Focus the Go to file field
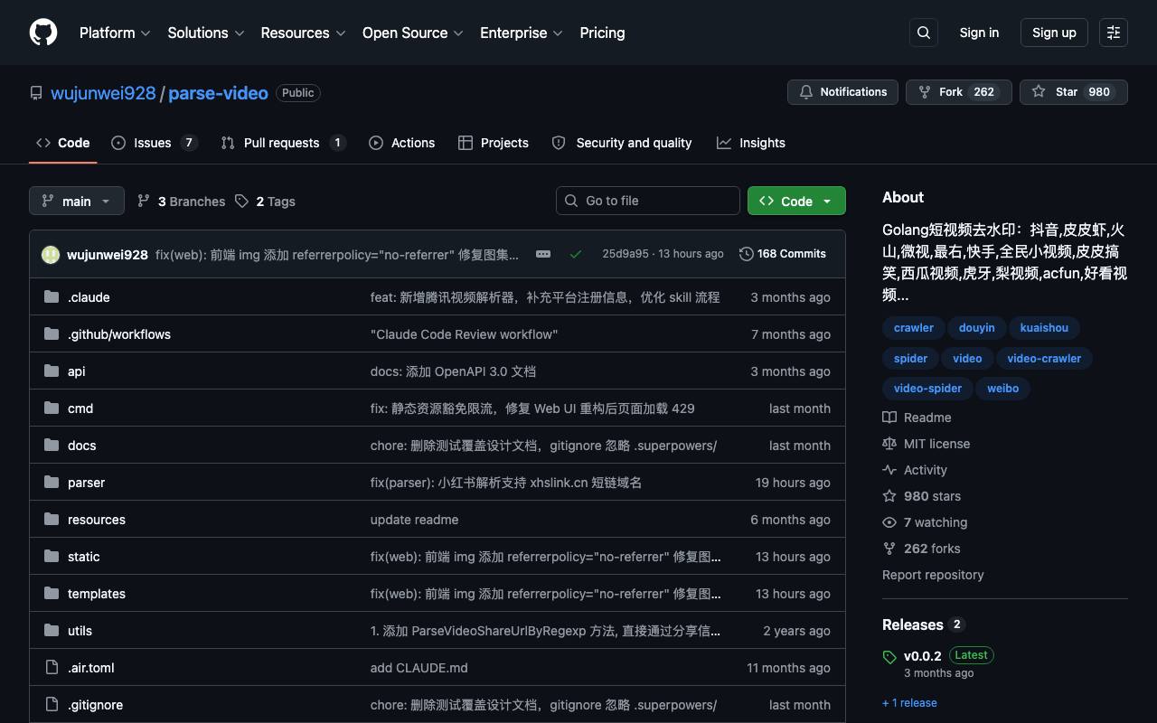Screen dimensions: 1157x723 648,201
